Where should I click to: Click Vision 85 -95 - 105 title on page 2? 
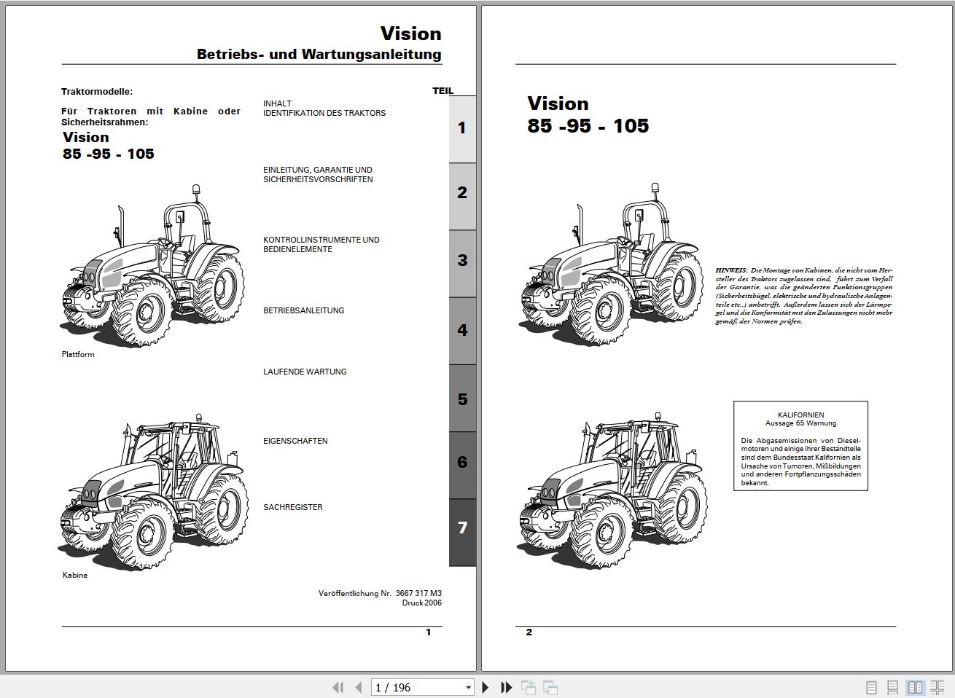(588, 114)
